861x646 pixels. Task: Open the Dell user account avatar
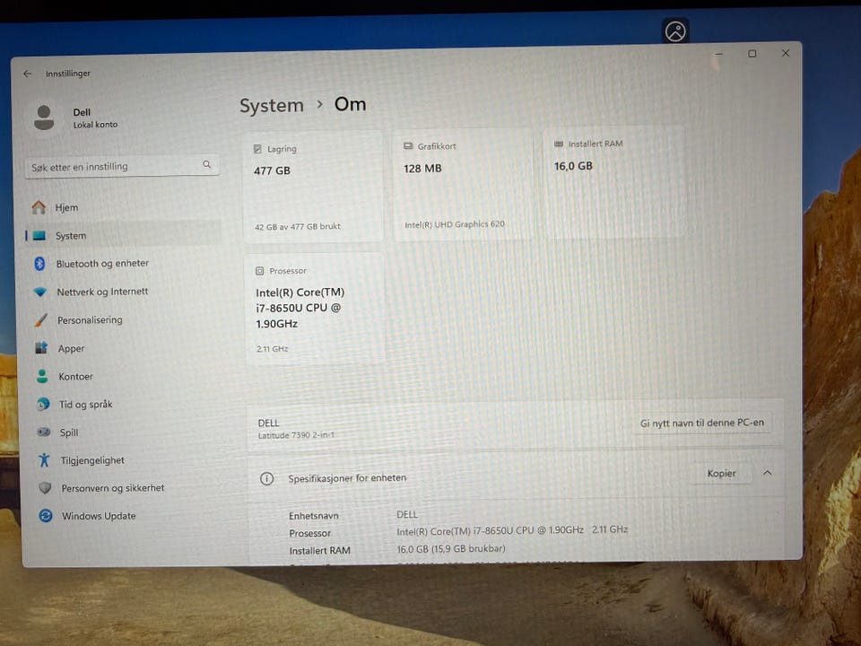44,118
